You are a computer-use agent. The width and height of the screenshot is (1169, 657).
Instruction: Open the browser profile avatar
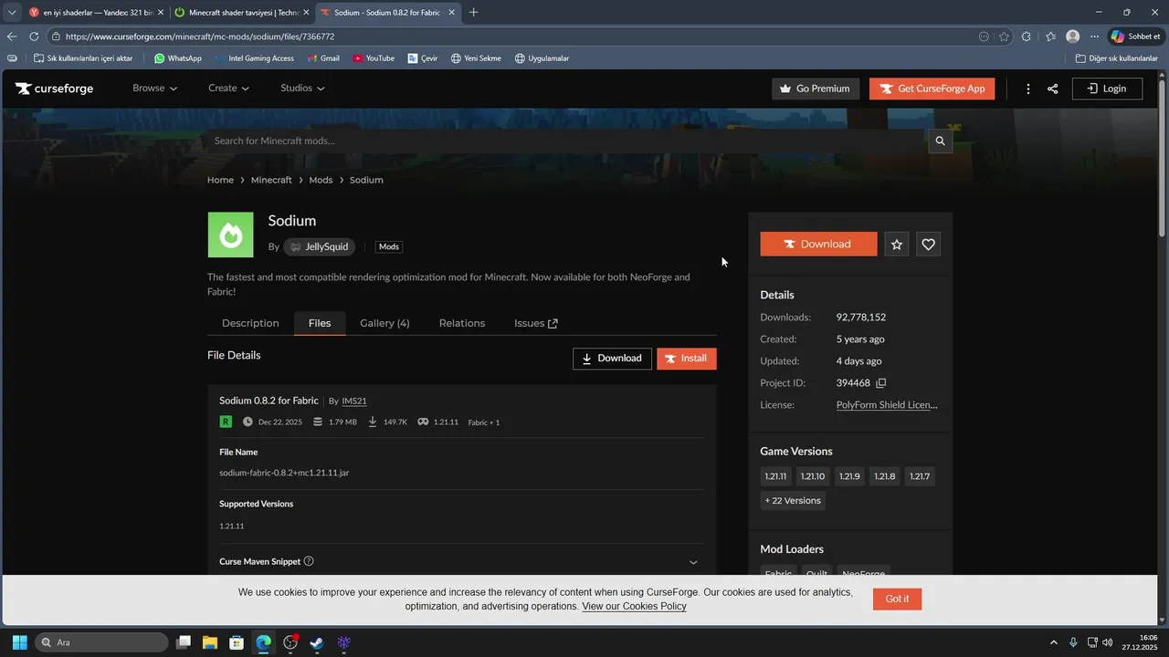1072,36
